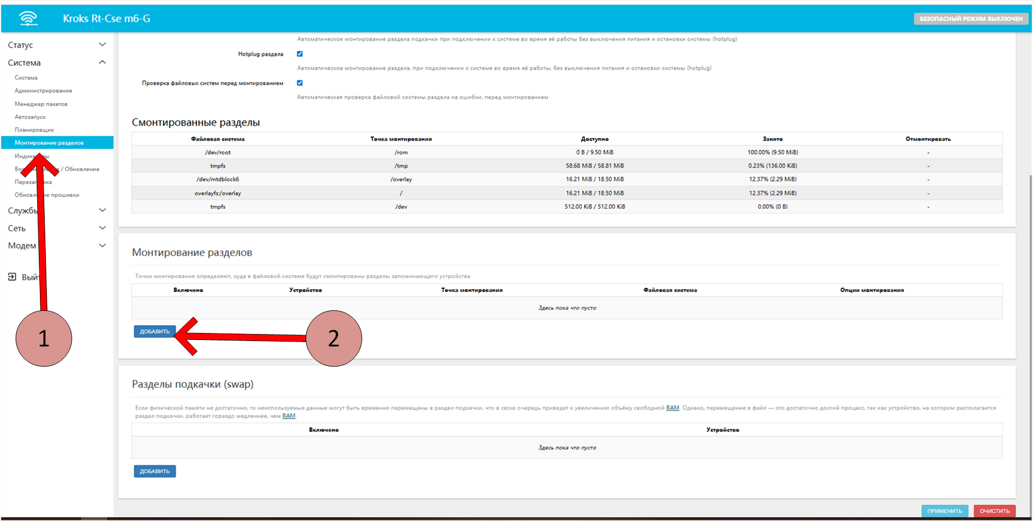Expand the Службы section chevron
1033x521 pixels.
click(x=102, y=210)
